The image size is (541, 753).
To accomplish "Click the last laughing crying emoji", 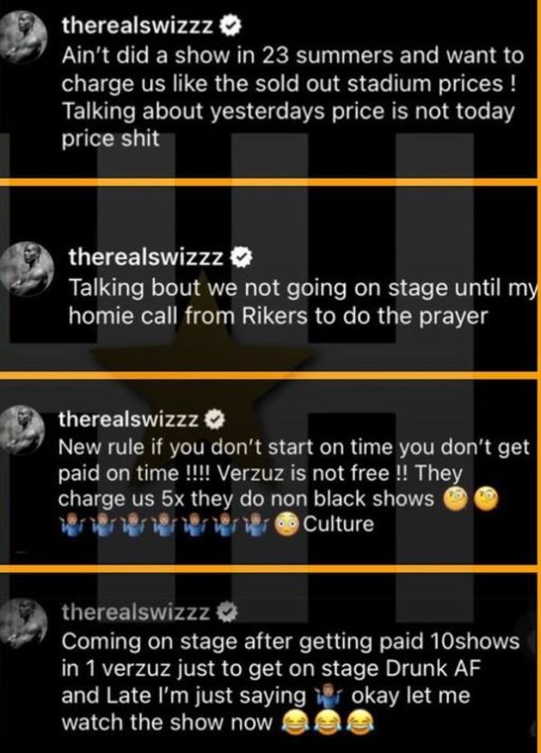I will (x=361, y=722).
